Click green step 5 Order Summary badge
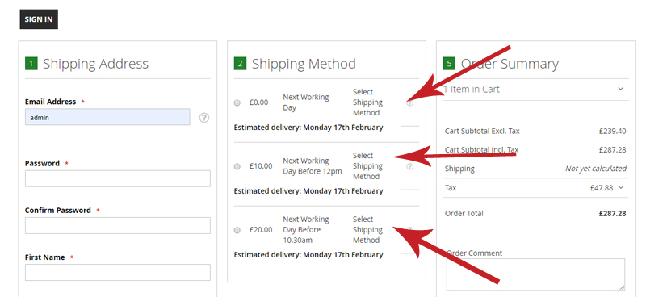Image resolution: width=646 pixels, height=297 pixels. click(x=449, y=64)
